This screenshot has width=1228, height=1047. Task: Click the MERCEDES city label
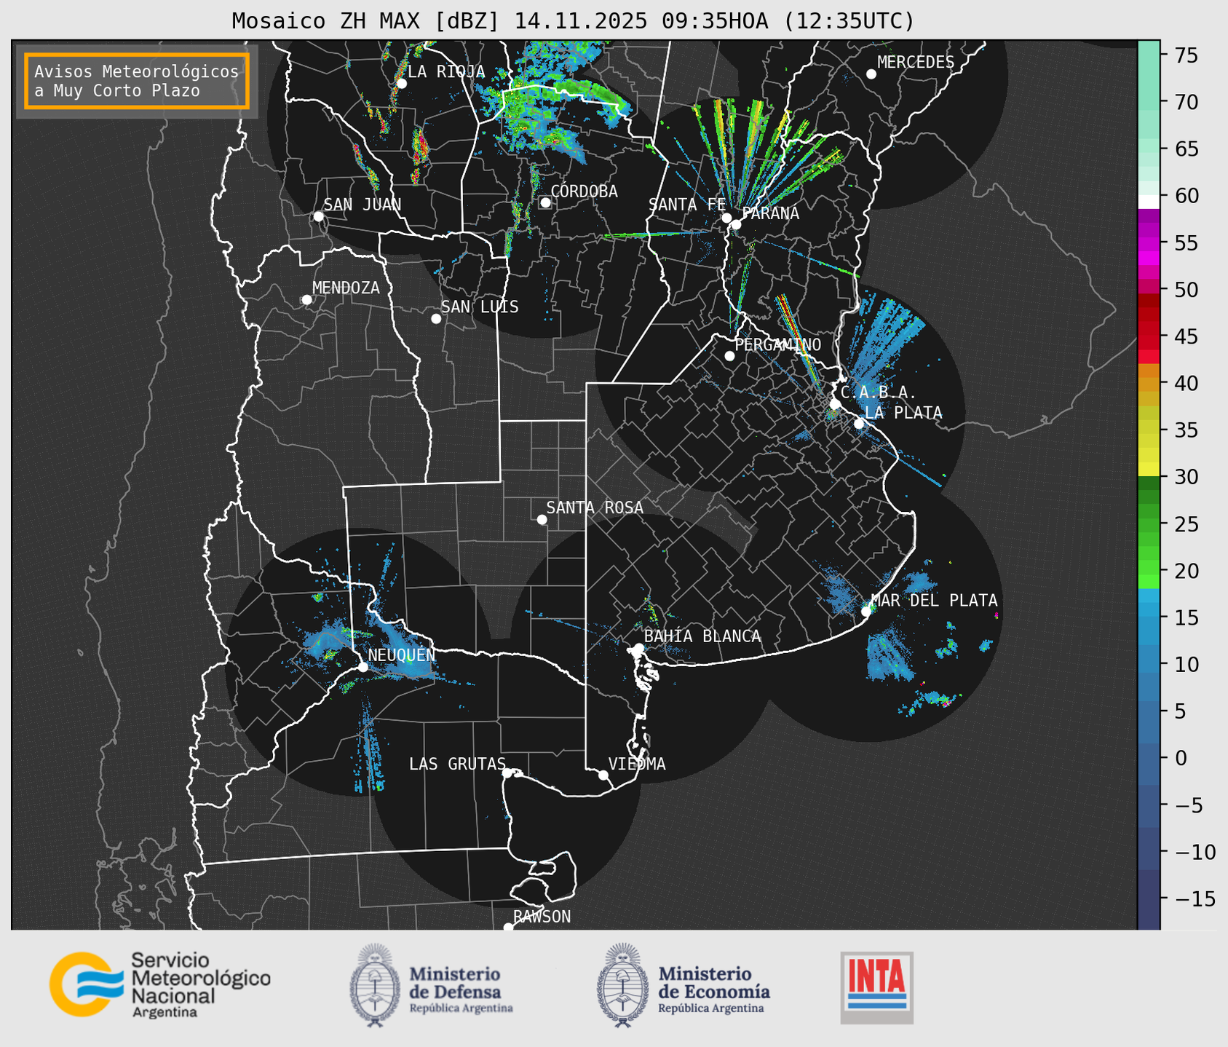(915, 63)
